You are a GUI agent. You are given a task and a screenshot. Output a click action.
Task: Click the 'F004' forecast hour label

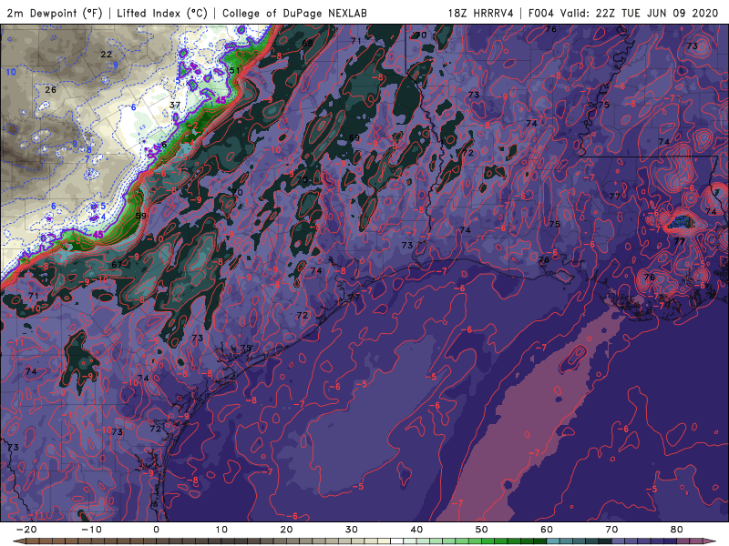tap(541, 13)
